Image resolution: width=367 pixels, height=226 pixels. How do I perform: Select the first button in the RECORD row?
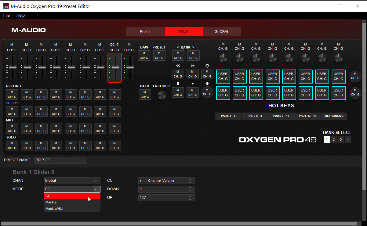click(12, 95)
